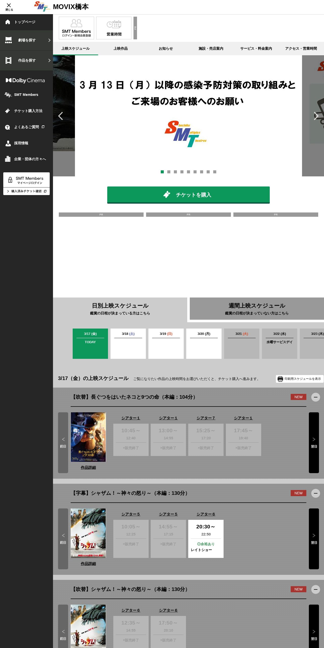Click 翌日 arrow in 【吹替】シャザム row

[314, 626]
